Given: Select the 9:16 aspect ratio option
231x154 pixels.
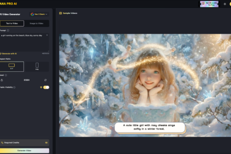Looking at the screenshot, I should pos(36,66).
